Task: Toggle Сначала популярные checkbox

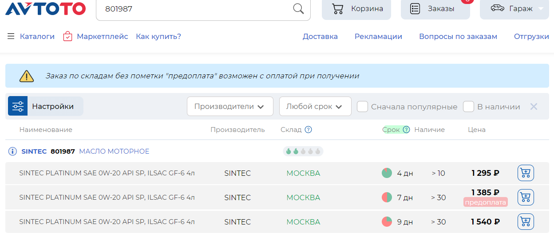Action: (363, 106)
